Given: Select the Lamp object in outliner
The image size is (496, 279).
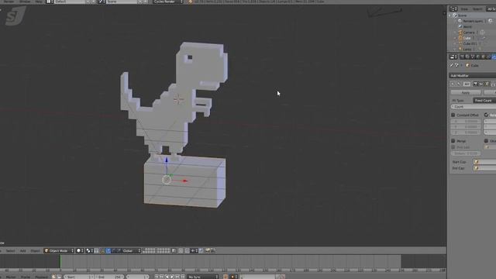Looking at the screenshot, I should click(x=467, y=50).
